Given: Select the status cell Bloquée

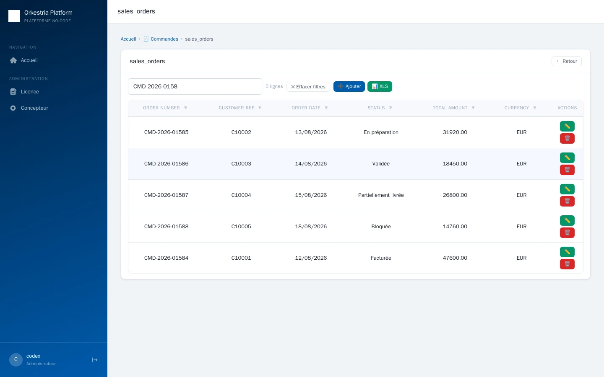Looking at the screenshot, I should (381, 227).
